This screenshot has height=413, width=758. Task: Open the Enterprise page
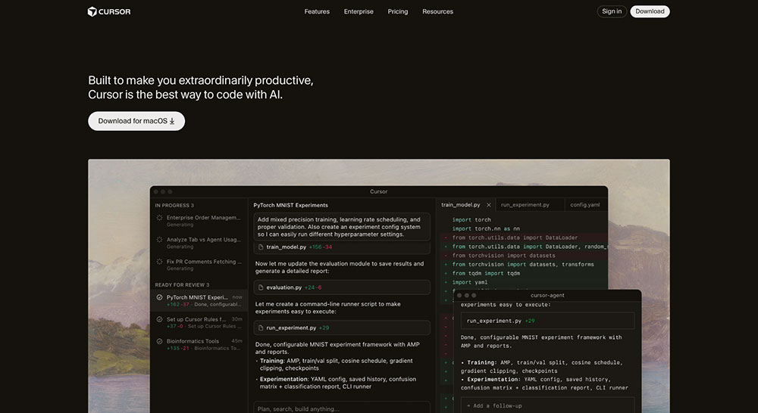click(x=359, y=11)
